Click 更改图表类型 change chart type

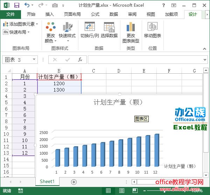coord(131,32)
